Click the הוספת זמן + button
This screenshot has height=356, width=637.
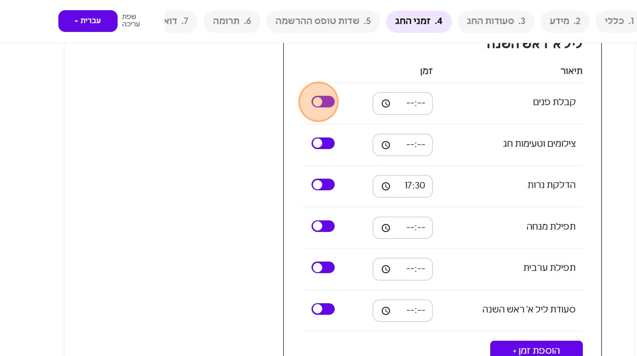[x=536, y=350]
